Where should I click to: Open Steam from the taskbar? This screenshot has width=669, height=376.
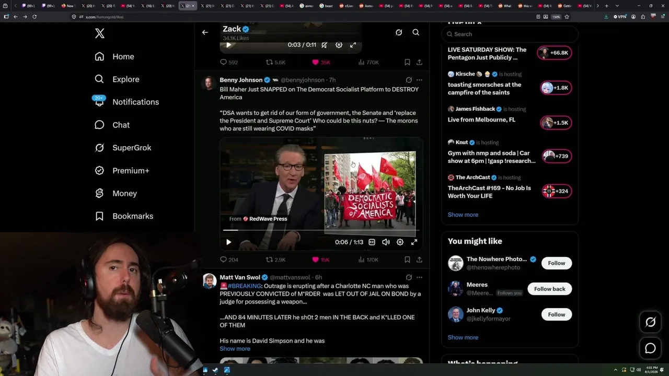tap(215, 370)
